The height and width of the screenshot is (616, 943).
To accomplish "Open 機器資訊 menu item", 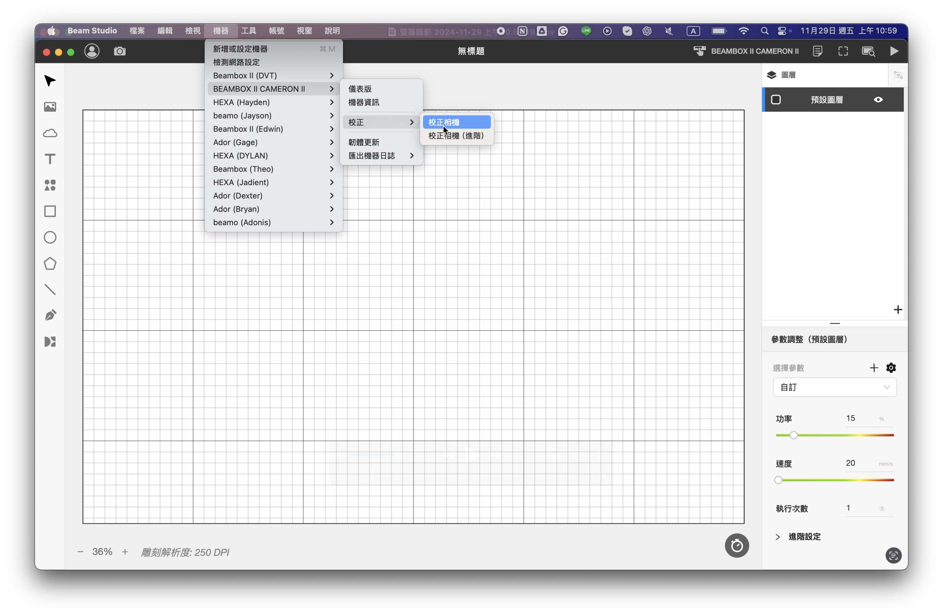I will click(381, 102).
